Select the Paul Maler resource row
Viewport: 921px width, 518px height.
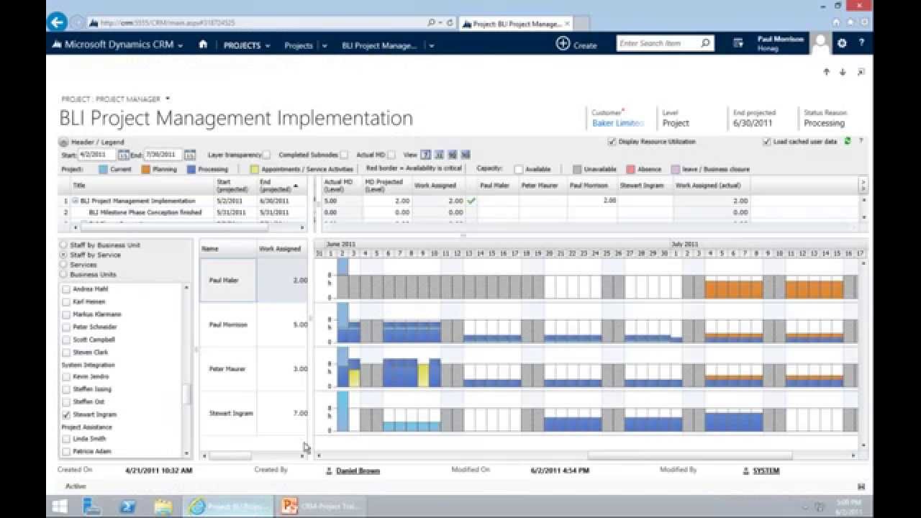253,280
